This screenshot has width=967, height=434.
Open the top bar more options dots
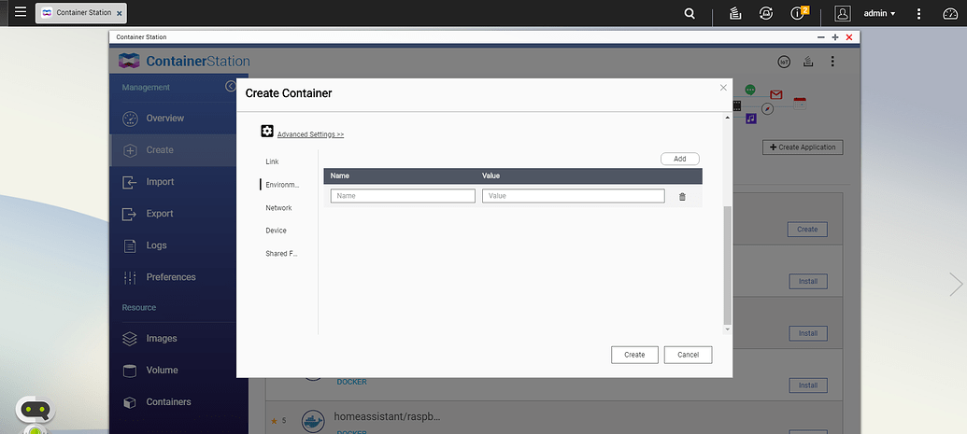[919, 13]
